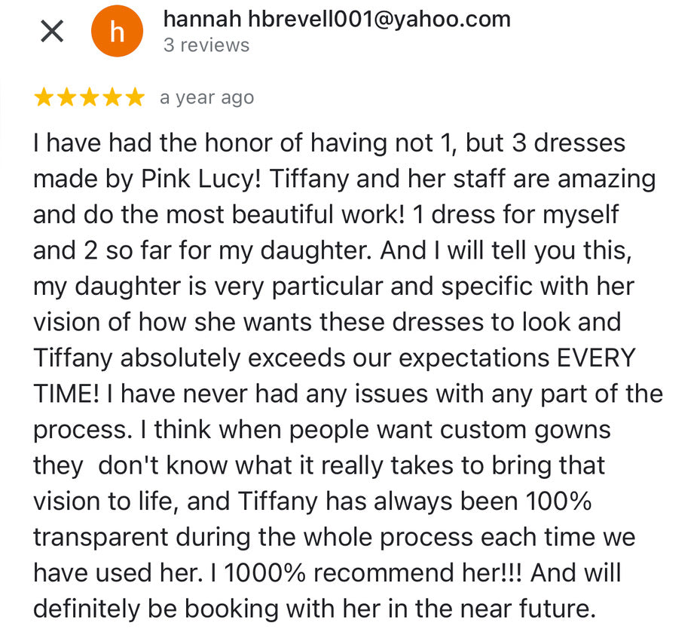The image size is (700, 638).
Task: Open hannah's orange profile avatar
Action: (x=117, y=31)
